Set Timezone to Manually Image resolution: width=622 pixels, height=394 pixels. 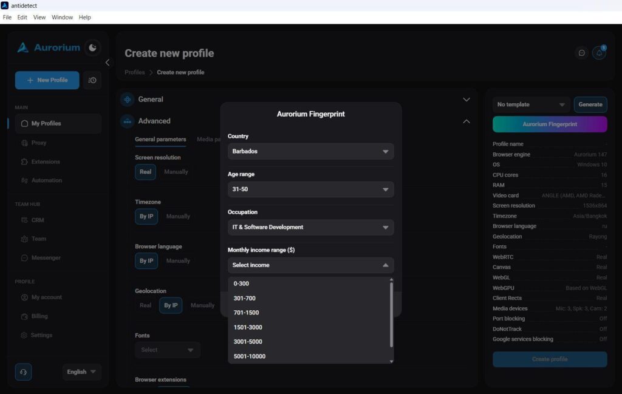[x=178, y=216]
